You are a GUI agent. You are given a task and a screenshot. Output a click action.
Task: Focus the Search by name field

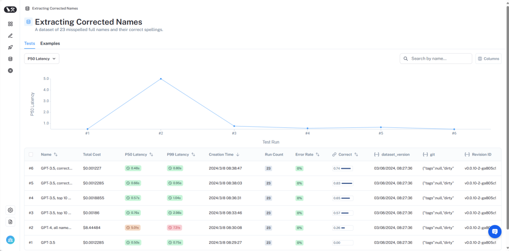point(439,59)
